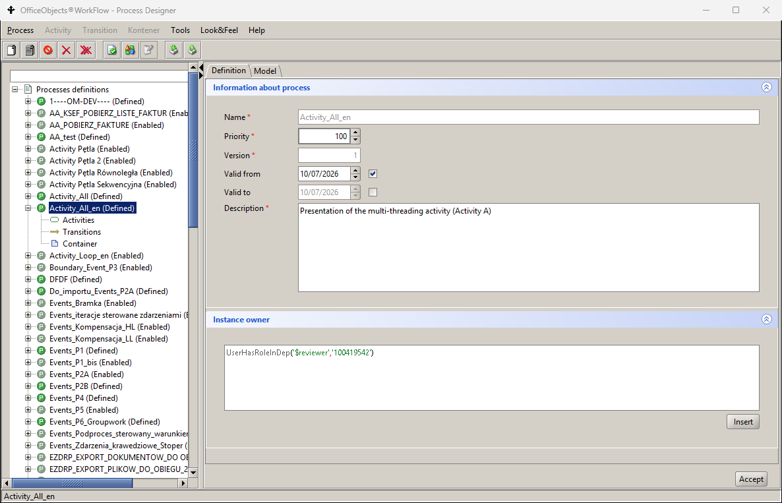Click the Container page icon in tree
Screen dimensions: 782x503
(55, 244)
